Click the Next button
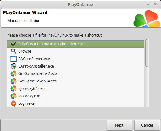Image resolution: width=161 pixels, height=131 pixels. (x=119, y=125)
